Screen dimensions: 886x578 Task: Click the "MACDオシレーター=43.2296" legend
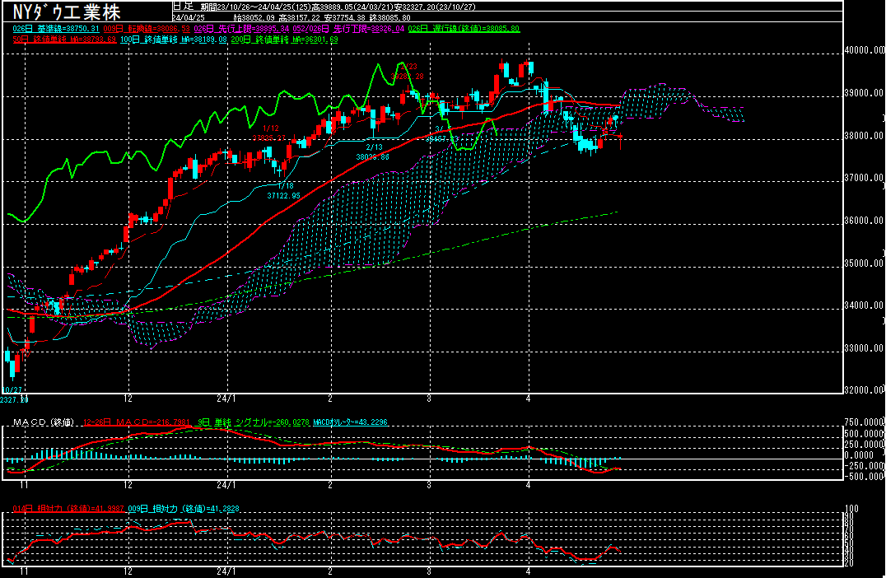[x=350, y=422]
